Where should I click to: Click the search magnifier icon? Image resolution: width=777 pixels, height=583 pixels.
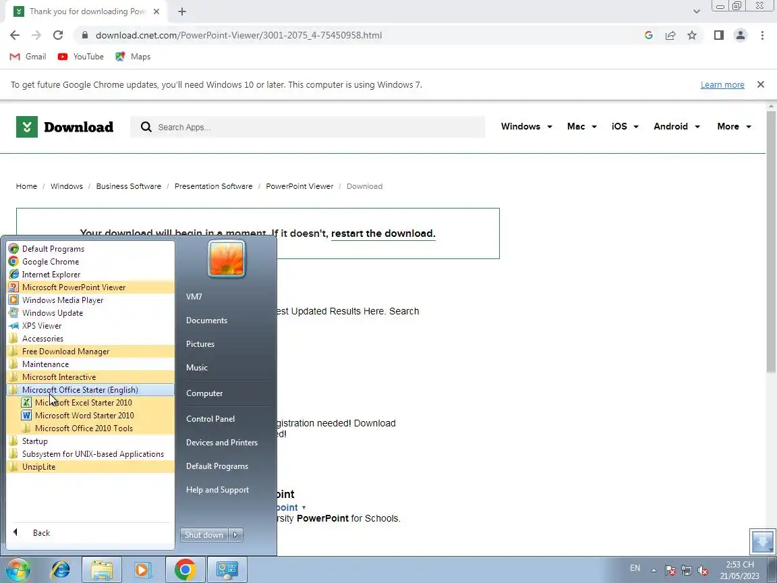(146, 127)
